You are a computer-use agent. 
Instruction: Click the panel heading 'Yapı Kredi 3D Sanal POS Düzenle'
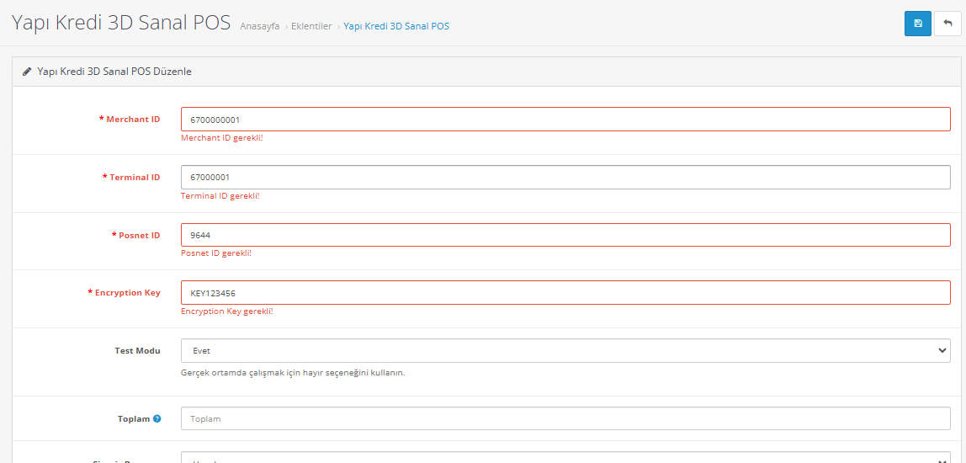pos(114,72)
